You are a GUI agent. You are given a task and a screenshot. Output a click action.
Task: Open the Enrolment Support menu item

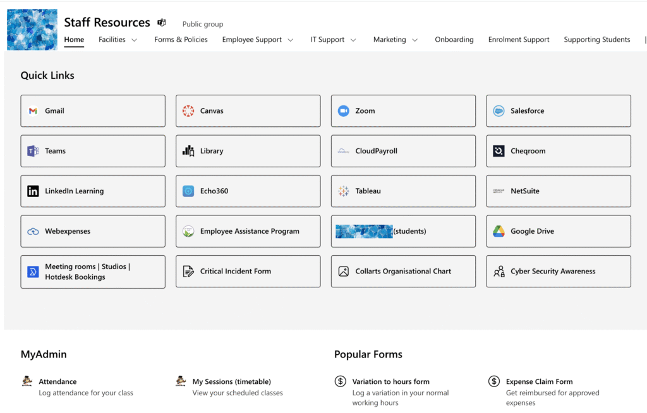pos(519,40)
